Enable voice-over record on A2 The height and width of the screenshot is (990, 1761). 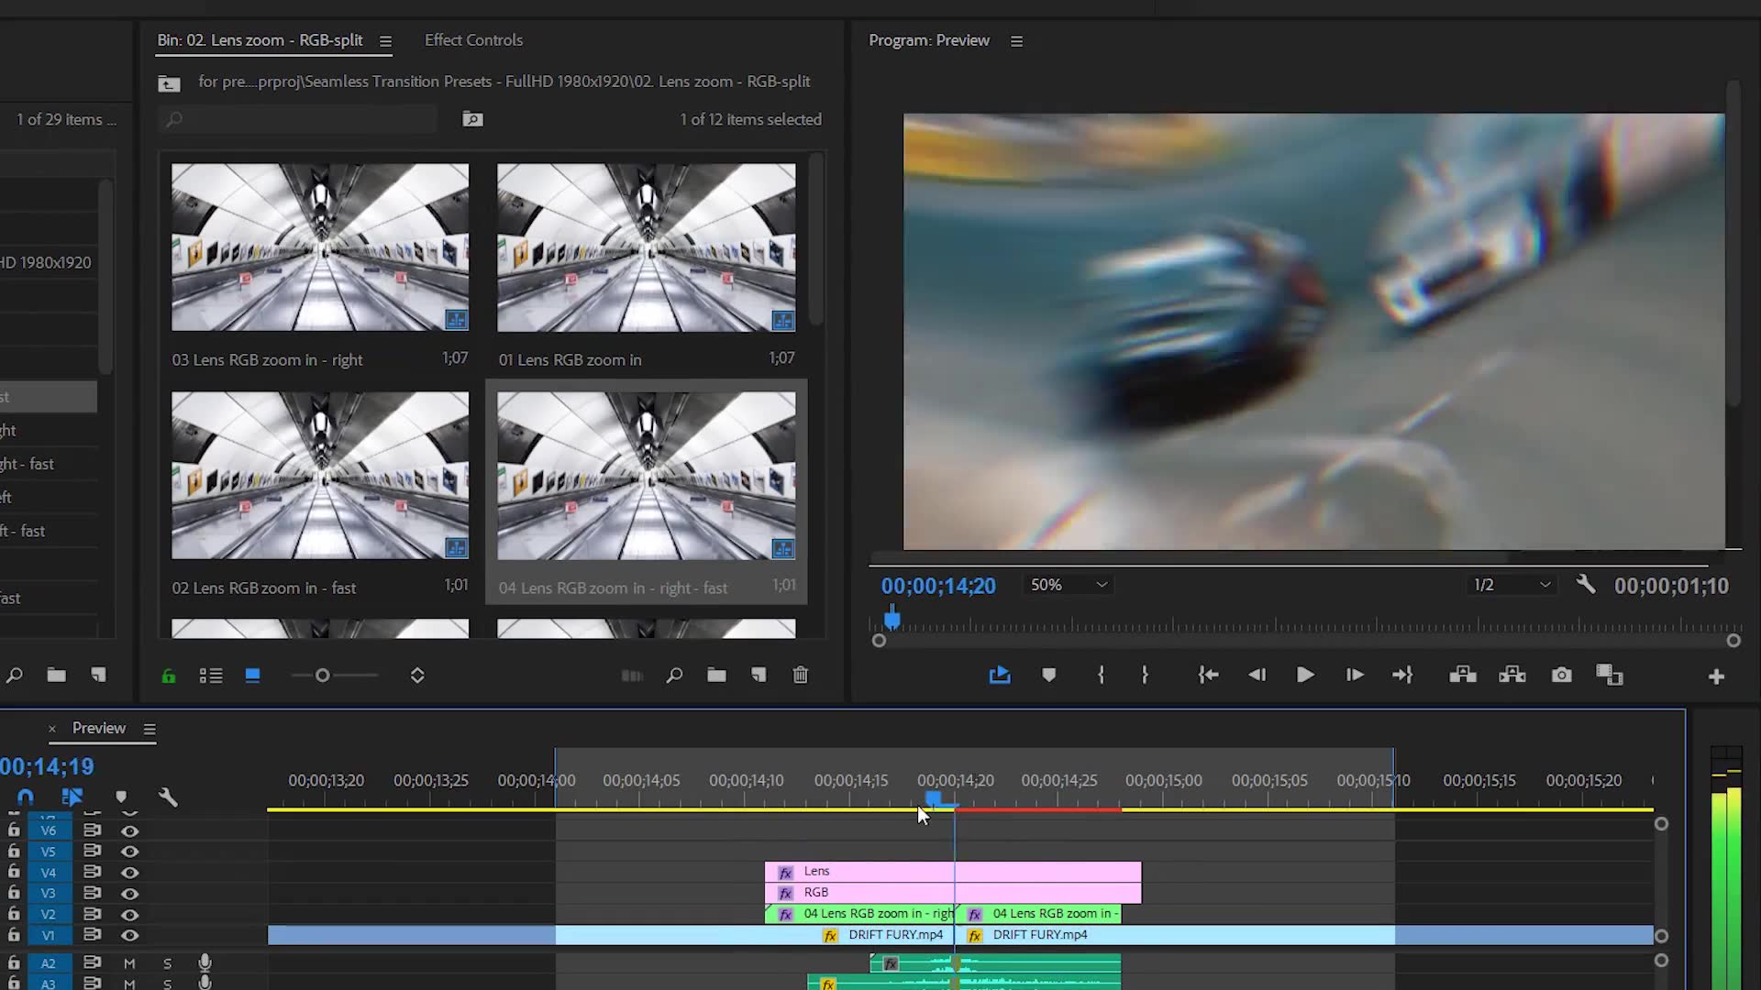coord(205,962)
